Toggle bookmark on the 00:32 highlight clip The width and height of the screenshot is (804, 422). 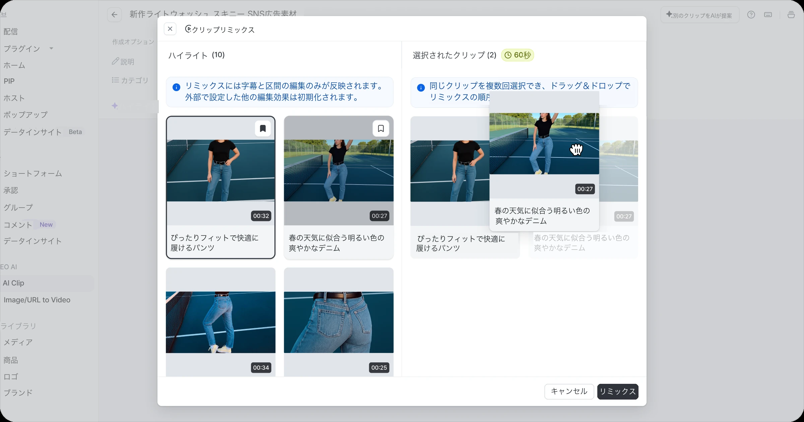[x=263, y=129]
